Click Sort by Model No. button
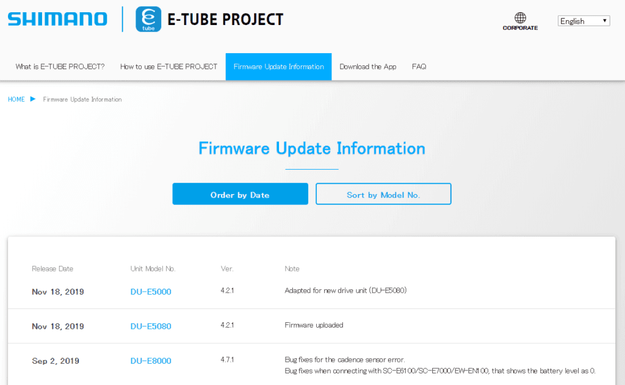 [383, 193]
